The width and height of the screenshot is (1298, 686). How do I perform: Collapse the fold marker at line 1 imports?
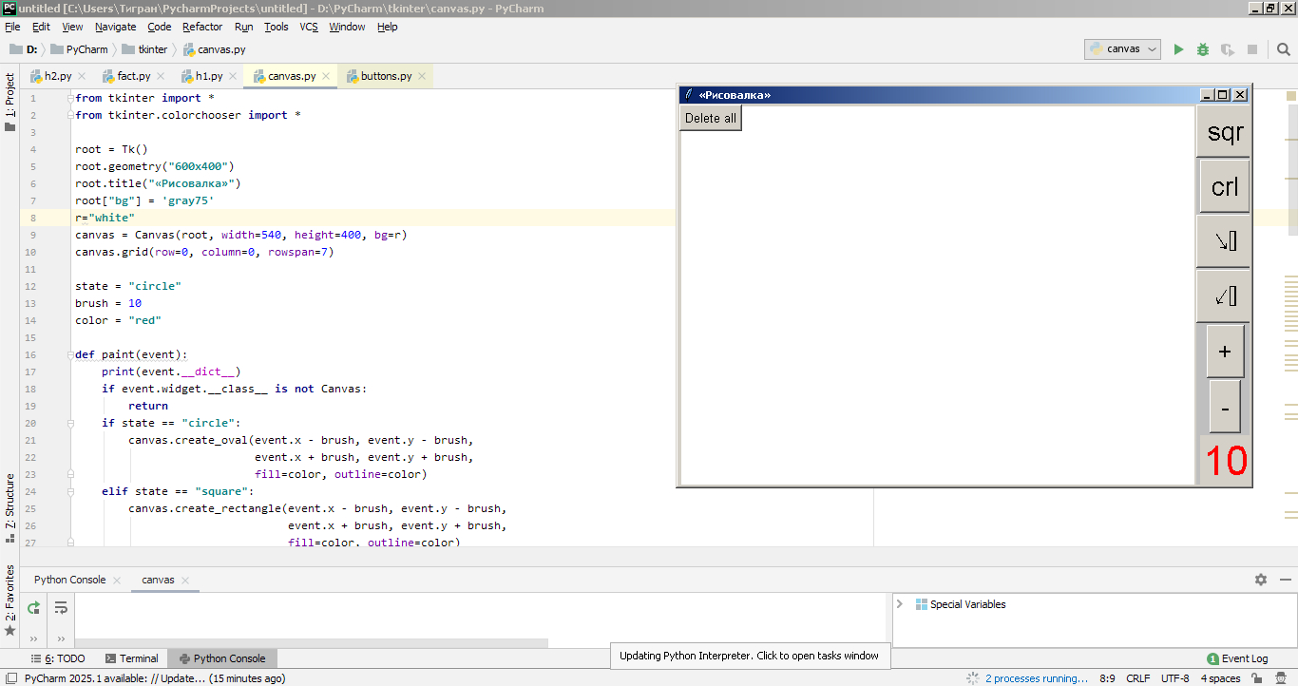point(70,98)
